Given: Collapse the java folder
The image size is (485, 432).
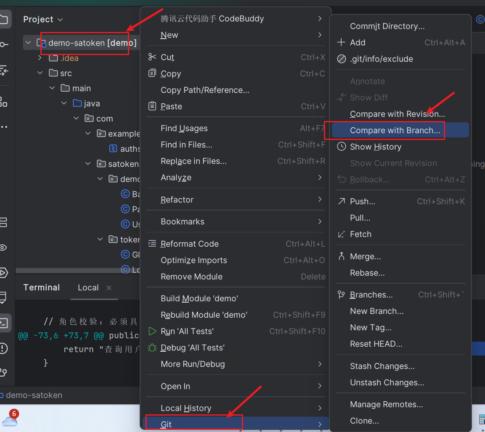Looking at the screenshot, I should 64,103.
